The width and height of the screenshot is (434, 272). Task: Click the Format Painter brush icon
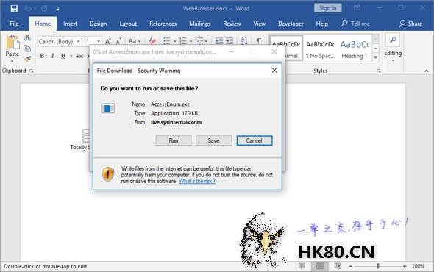point(27,59)
